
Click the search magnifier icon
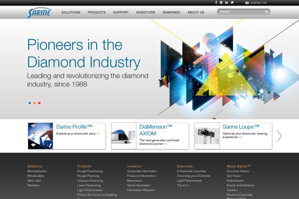coord(267,12)
